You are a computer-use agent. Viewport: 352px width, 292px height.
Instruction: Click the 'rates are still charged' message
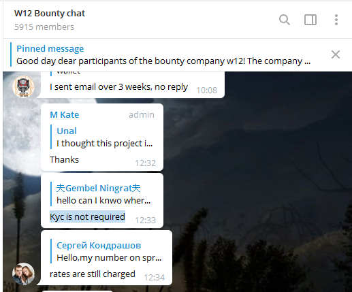(93, 274)
